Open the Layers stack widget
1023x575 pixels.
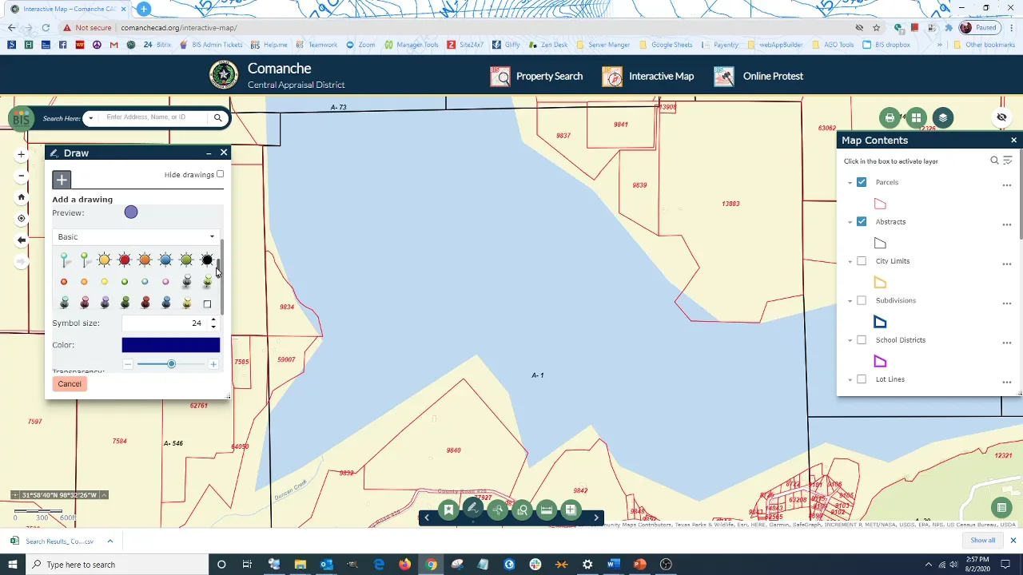943,117
